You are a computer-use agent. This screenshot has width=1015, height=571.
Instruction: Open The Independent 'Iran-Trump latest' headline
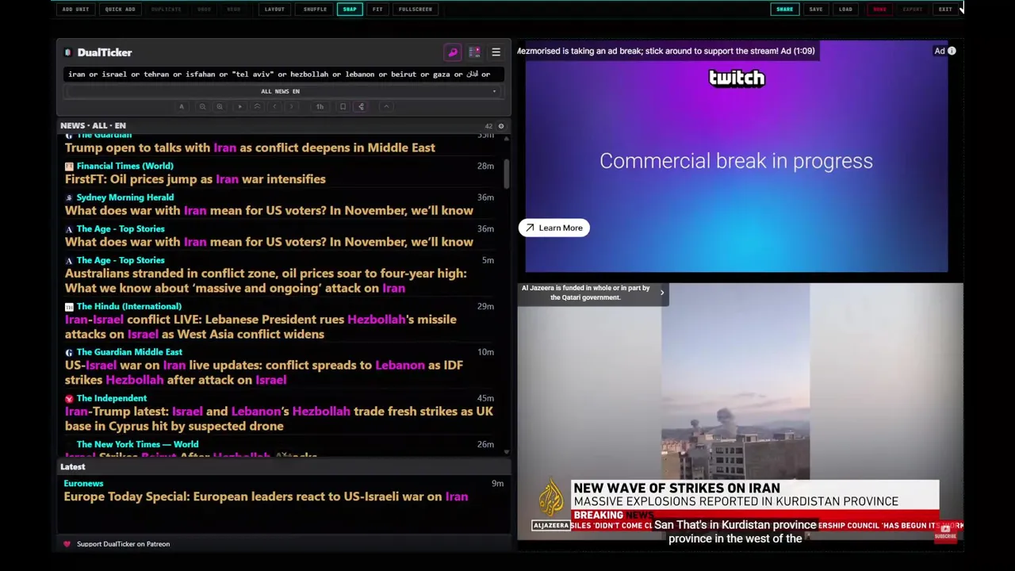coord(279,419)
